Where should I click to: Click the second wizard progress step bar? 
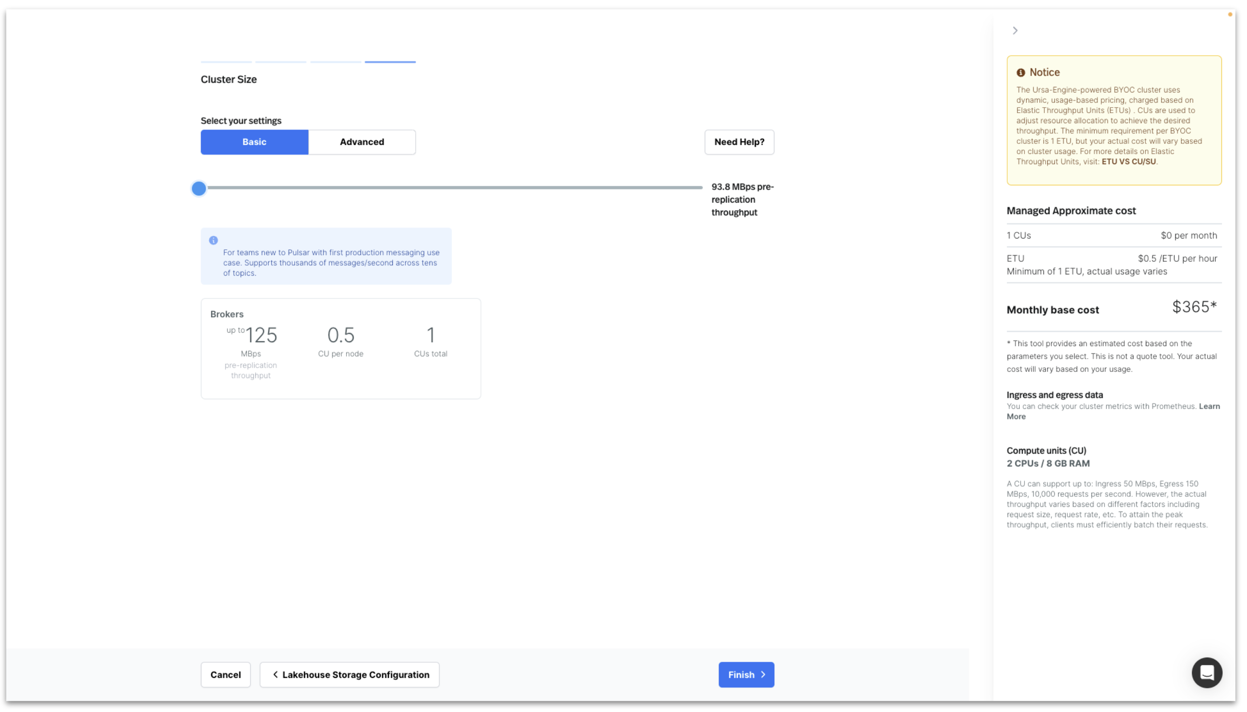[x=281, y=62]
